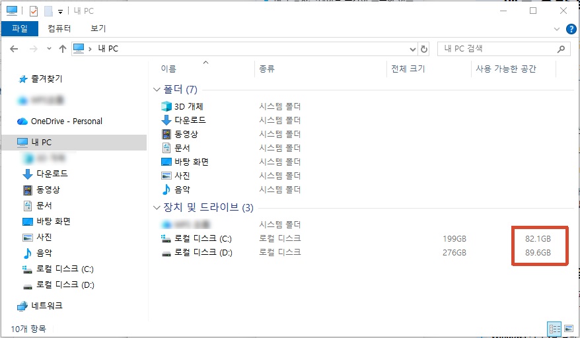Open the 보기 ribbon tab

pos(98,28)
